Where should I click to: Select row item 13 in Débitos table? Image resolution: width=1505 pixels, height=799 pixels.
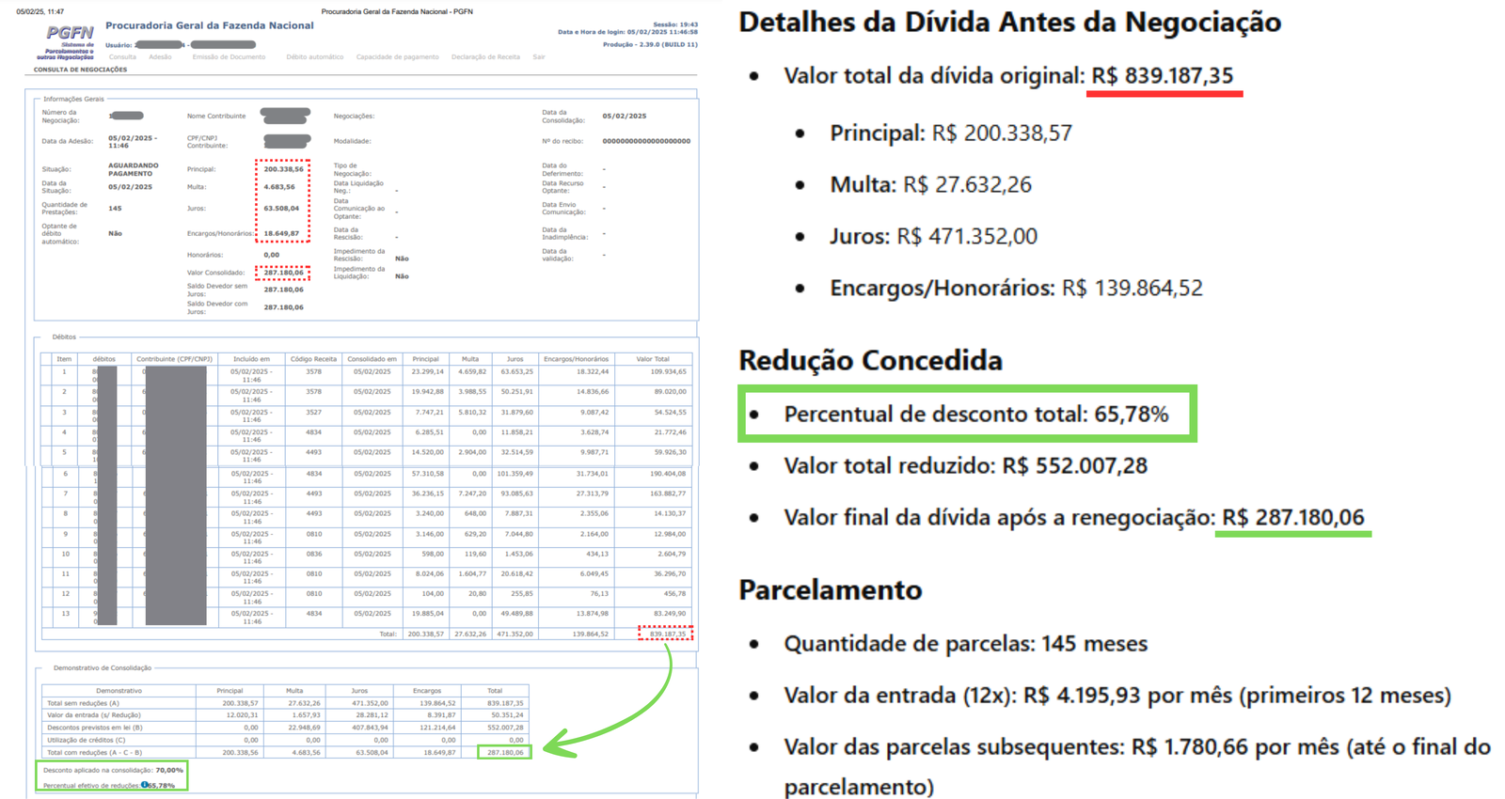tap(64, 614)
